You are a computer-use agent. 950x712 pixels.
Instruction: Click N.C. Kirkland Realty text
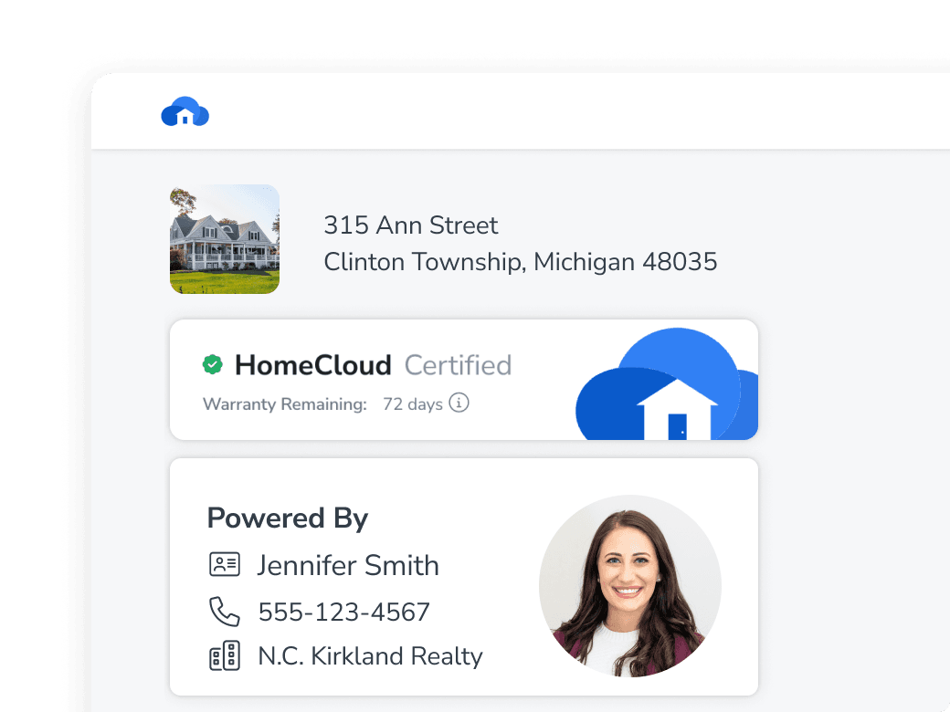pos(371,656)
